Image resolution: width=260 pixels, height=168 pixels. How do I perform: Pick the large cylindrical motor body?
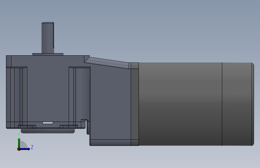(180, 104)
